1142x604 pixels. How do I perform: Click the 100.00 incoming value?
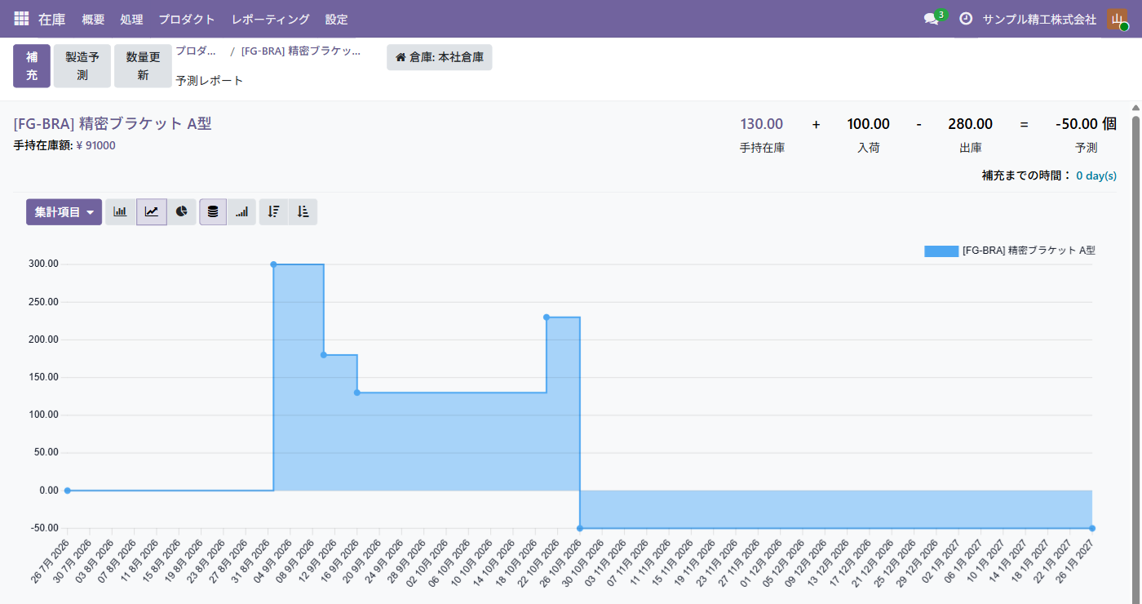[869, 124]
